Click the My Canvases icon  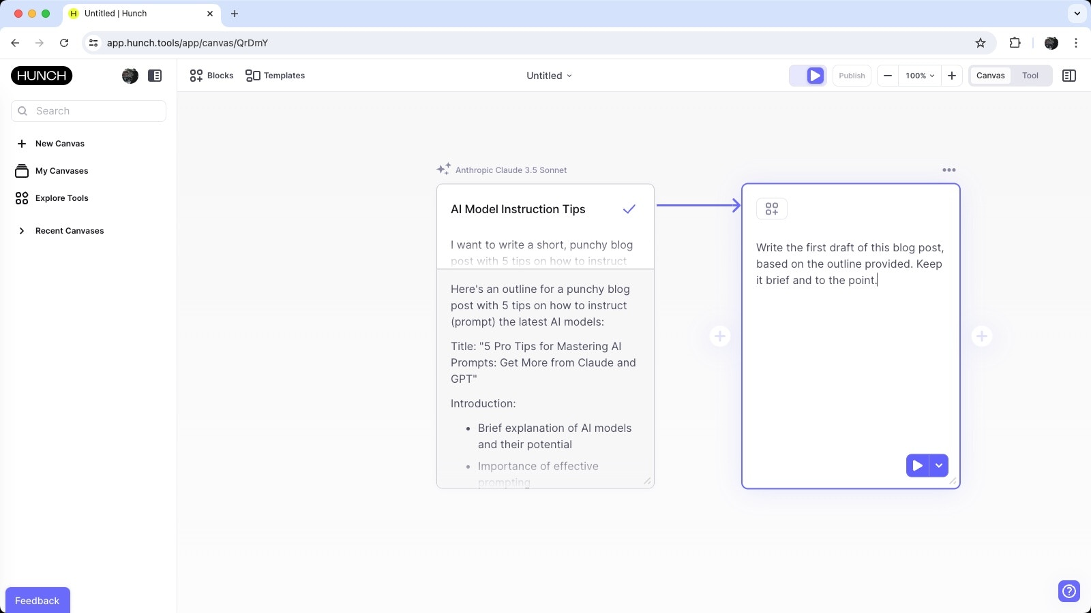pyautogui.click(x=21, y=170)
